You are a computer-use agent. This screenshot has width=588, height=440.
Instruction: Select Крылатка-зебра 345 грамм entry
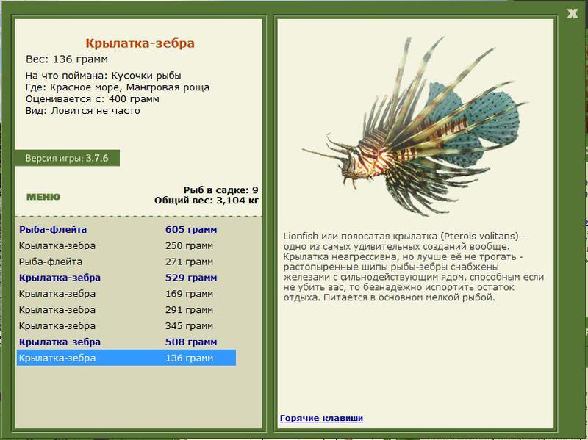click(x=126, y=325)
